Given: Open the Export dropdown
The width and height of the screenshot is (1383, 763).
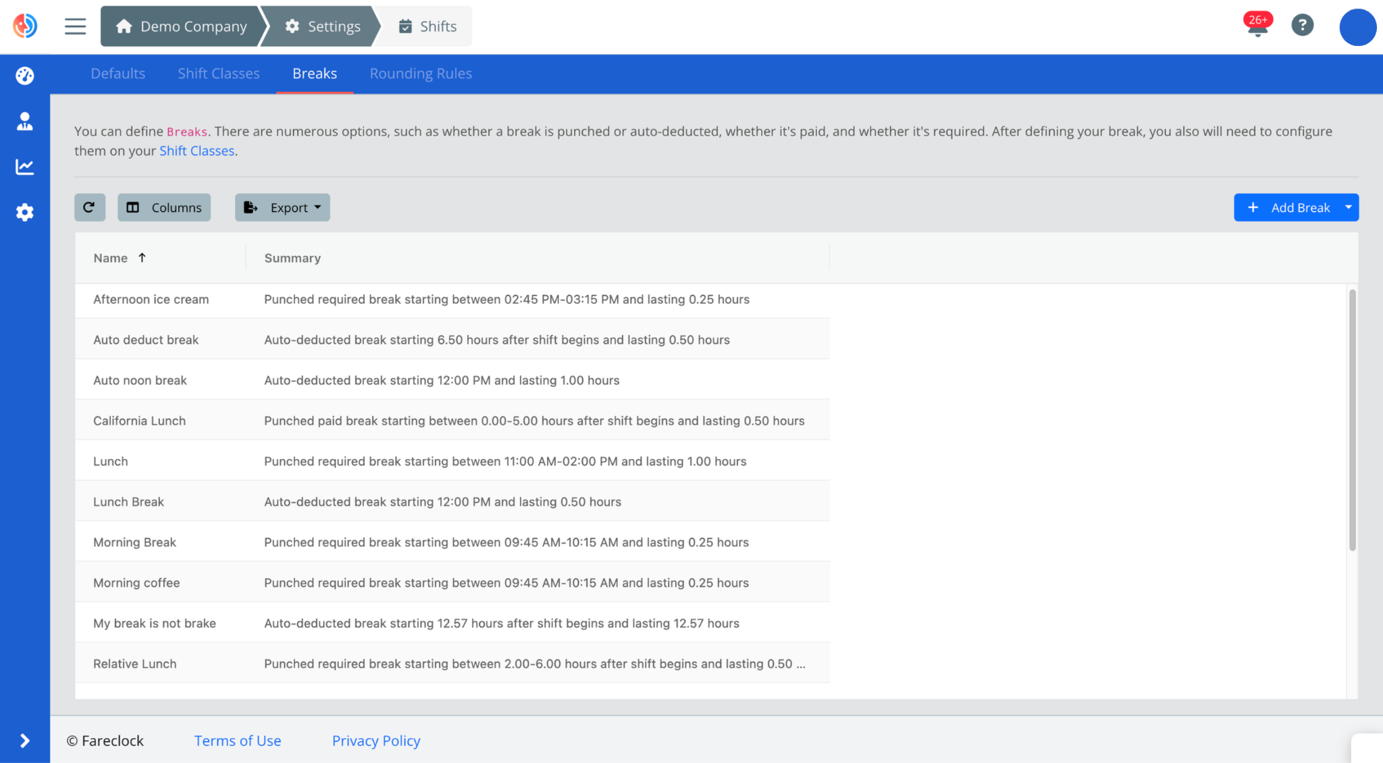Looking at the screenshot, I should click(x=282, y=207).
